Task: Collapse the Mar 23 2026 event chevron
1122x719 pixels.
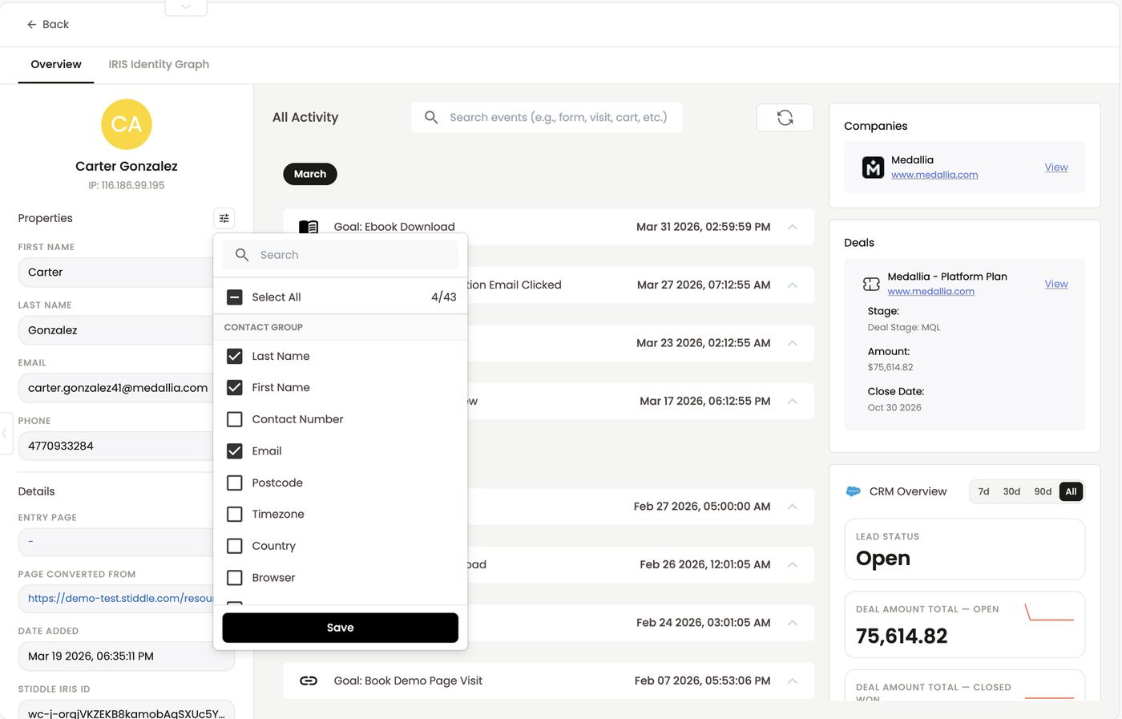Action: pyautogui.click(x=793, y=343)
